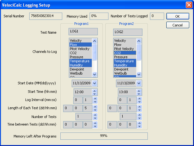The height and width of the screenshot is (146, 194).
Task: Click Program1 Length of Each Test minutes field
Action: [x=88, y=108]
